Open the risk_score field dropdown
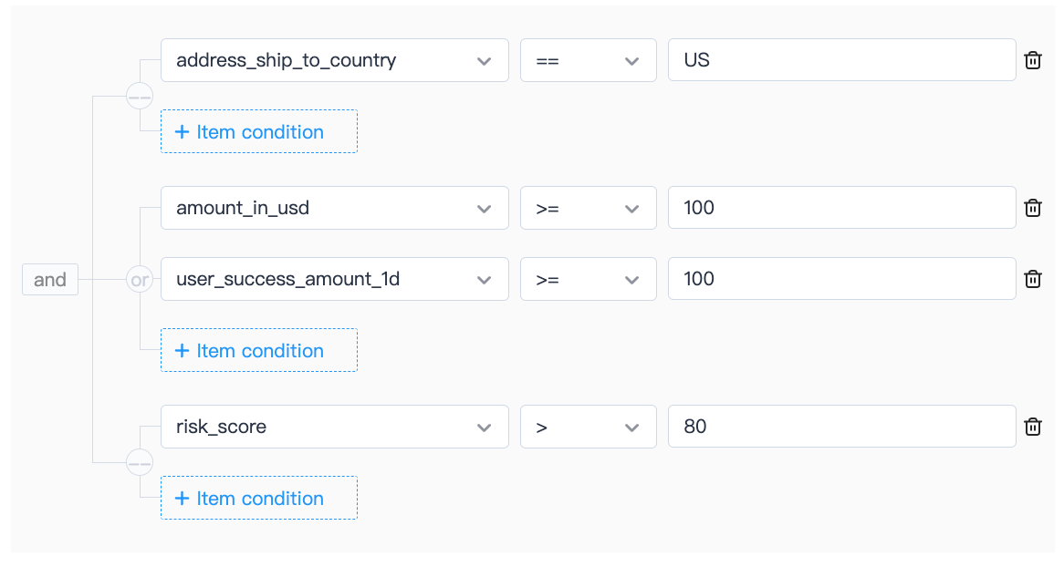 pos(334,427)
